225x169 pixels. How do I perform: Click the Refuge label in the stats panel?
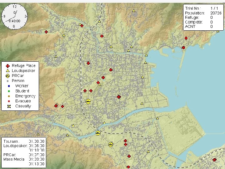click(x=192, y=18)
